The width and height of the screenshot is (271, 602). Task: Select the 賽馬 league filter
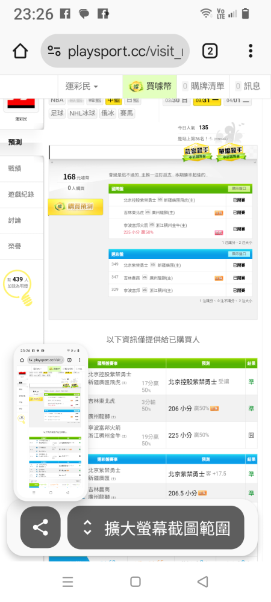tap(126, 113)
